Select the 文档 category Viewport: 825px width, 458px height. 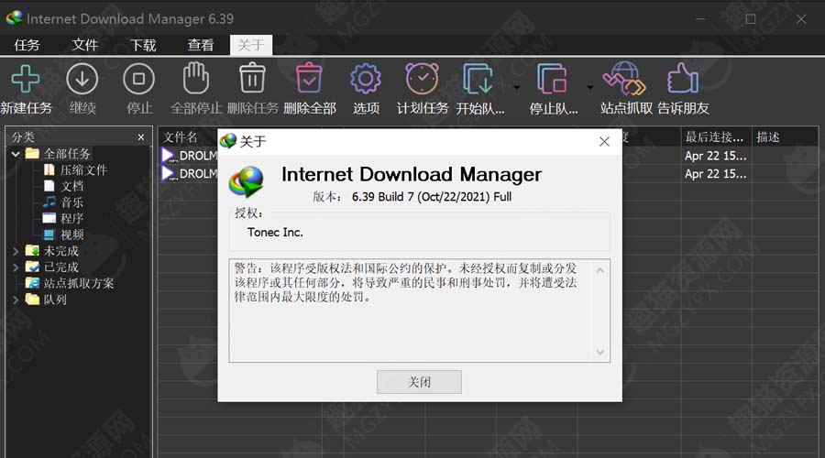(72, 186)
